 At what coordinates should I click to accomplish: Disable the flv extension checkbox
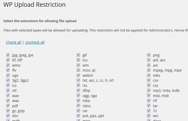[x=8, y=70]
